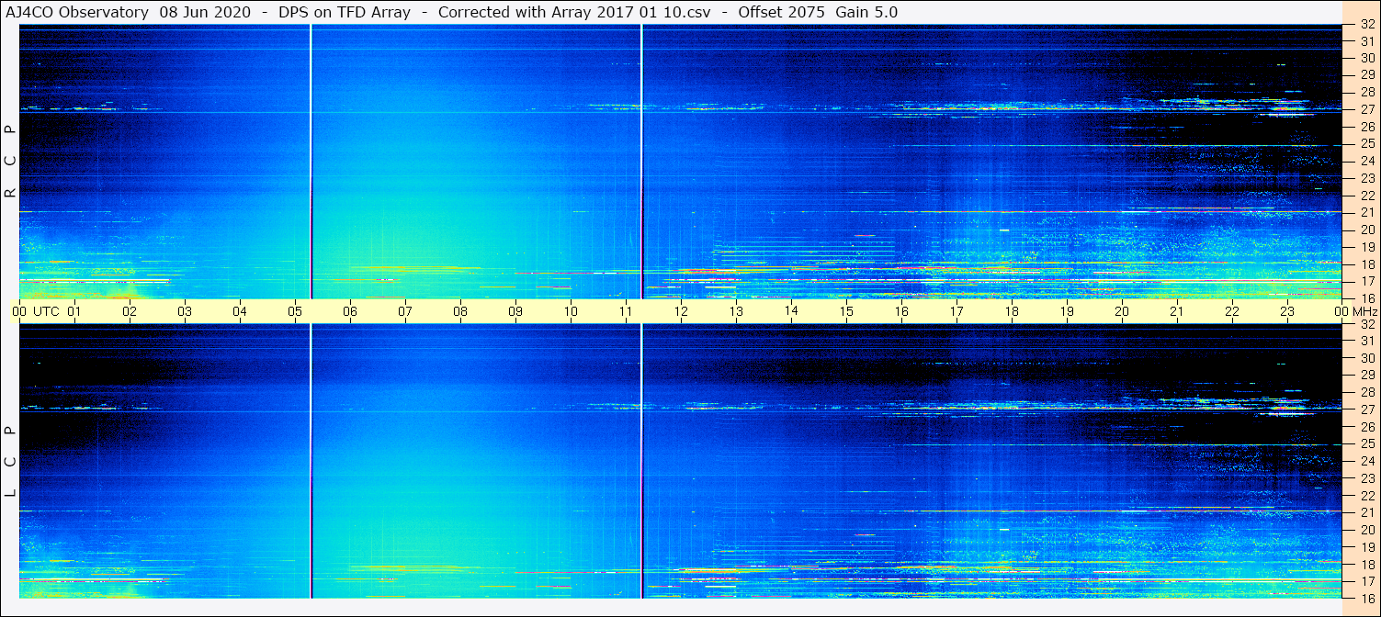Image resolution: width=1381 pixels, height=617 pixels.
Task: Click hour label '10' on UTC axis
Action: tap(571, 311)
